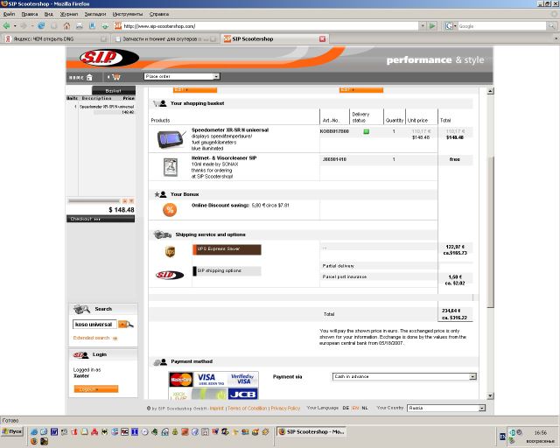Switch the language to DE
560x448 pixels.
pyautogui.click(x=346, y=408)
